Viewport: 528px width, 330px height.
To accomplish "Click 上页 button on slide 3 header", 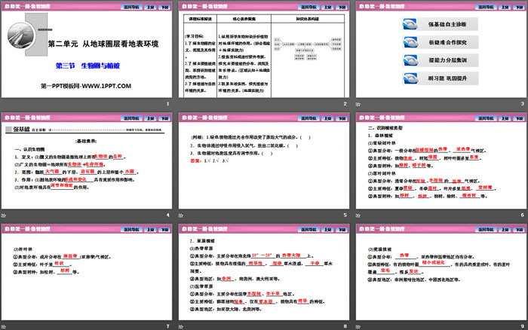I will tap(503, 7).
